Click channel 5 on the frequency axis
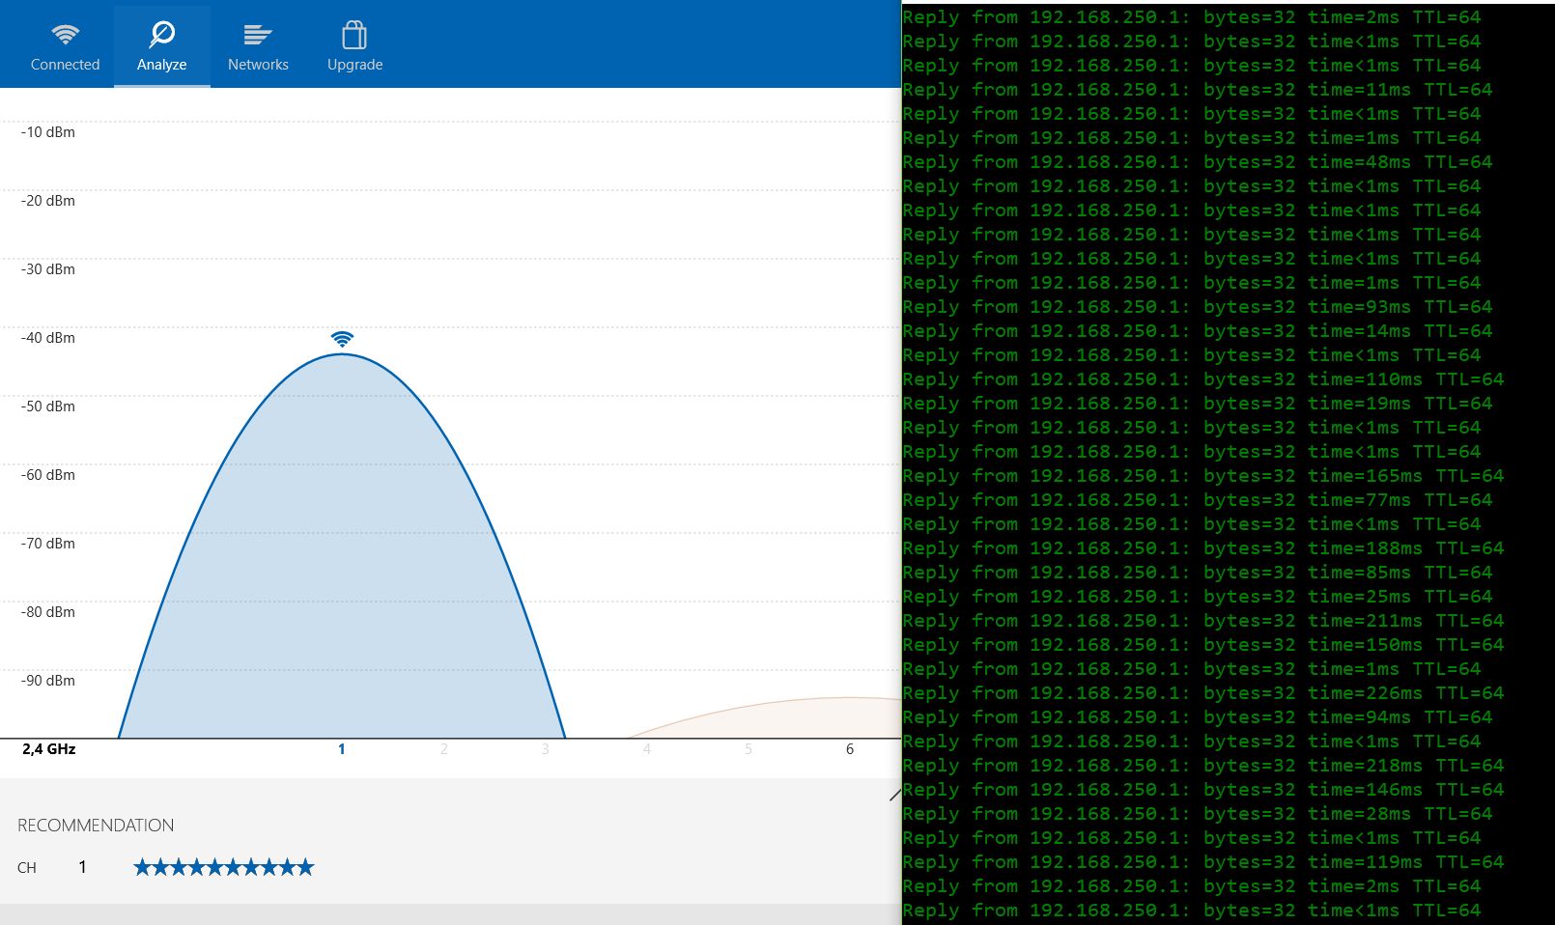The image size is (1555, 925). point(748,749)
